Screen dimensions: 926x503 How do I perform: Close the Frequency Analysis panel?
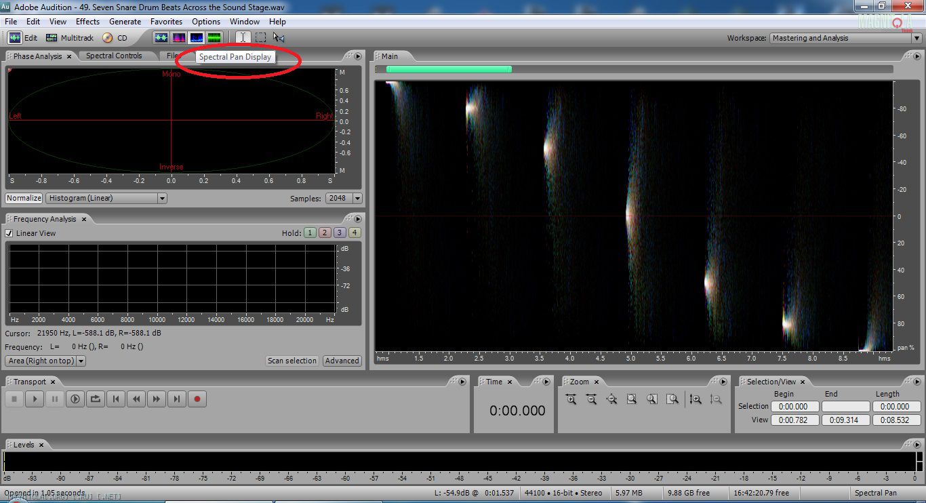(x=84, y=219)
